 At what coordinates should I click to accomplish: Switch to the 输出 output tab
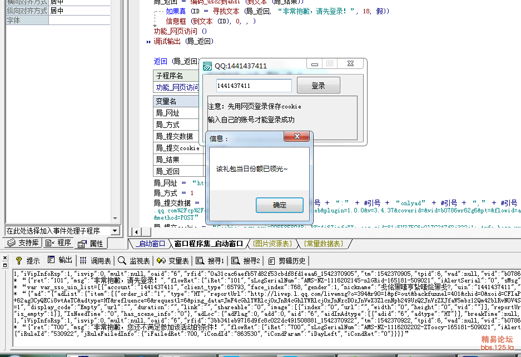pyautogui.click(x=60, y=260)
